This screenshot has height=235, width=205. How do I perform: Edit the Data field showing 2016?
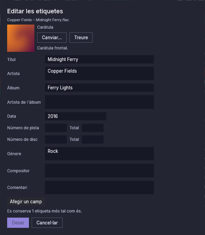76,116
